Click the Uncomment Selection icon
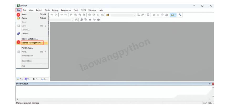Screen dimensions: 230x108 (102, 15)
